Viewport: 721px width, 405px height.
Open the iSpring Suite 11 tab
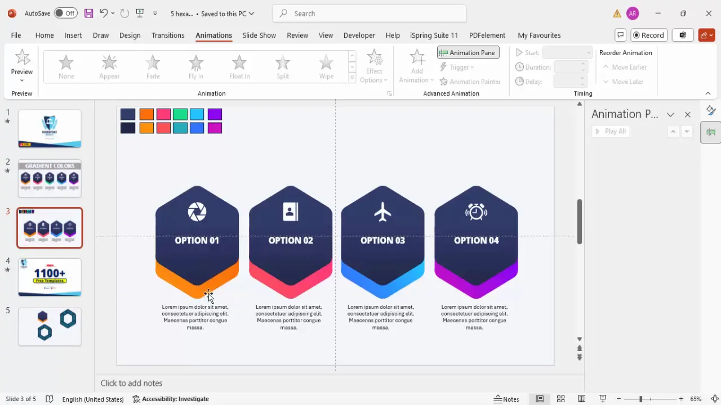(x=434, y=35)
